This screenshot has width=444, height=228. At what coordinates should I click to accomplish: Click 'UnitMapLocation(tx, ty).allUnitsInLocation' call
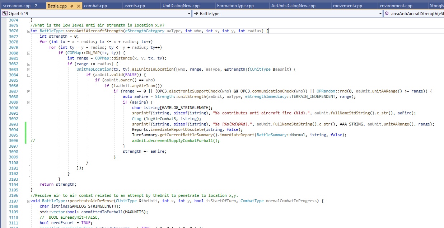(125, 69)
